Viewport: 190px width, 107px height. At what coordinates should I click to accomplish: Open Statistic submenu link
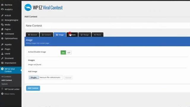tap(5, 84)
